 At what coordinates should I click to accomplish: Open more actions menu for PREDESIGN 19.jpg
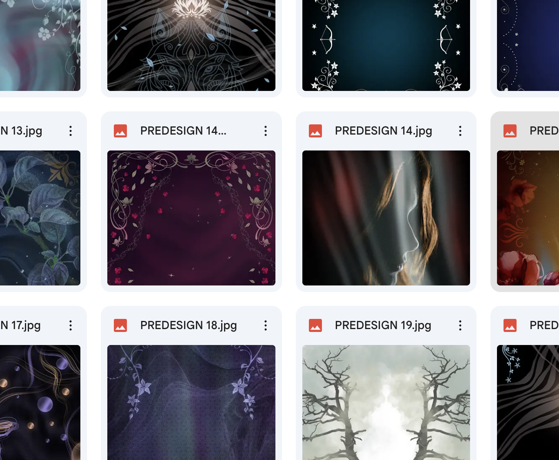[460, 325]
